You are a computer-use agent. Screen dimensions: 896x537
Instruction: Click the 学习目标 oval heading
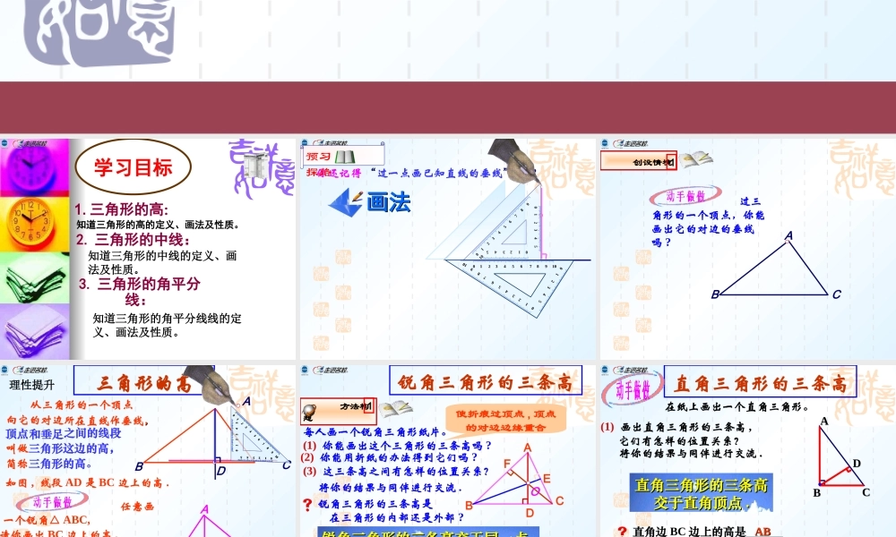pos(134,167)
